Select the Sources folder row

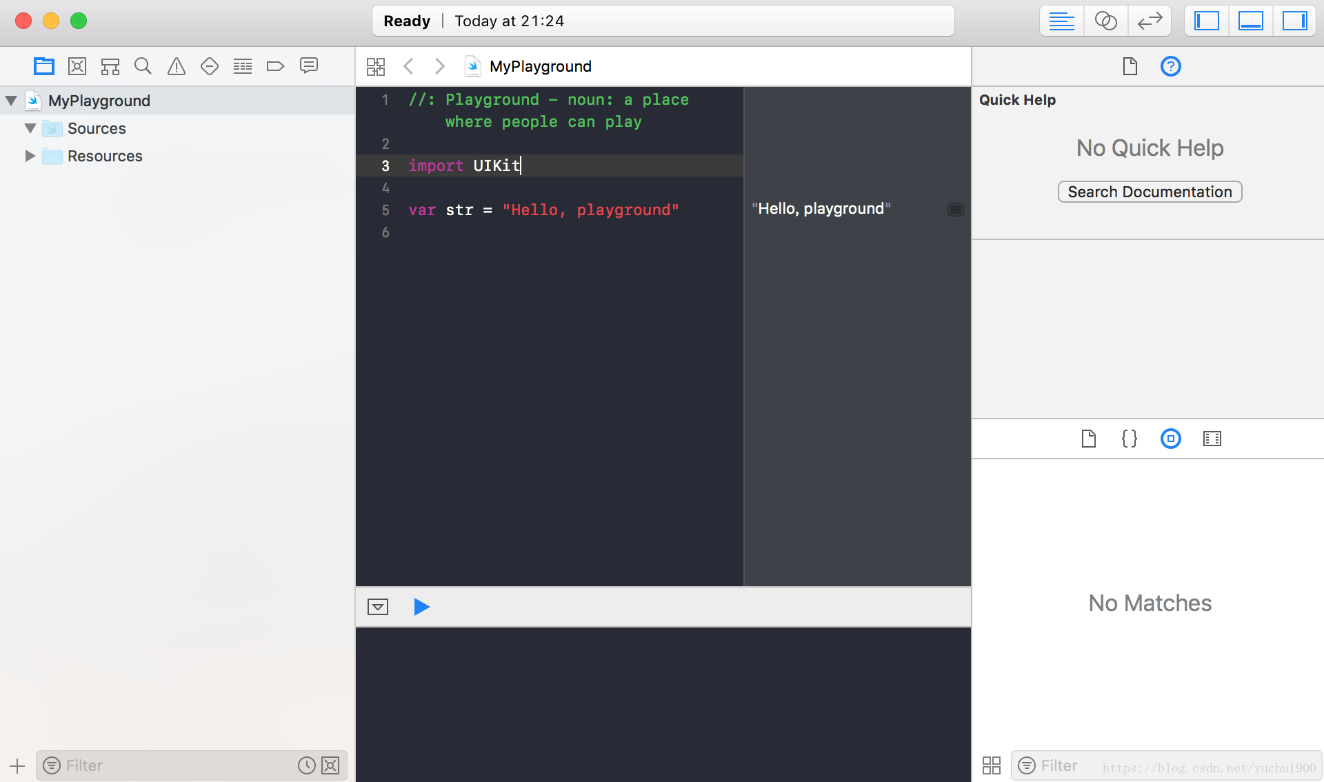tap(177, 128)
